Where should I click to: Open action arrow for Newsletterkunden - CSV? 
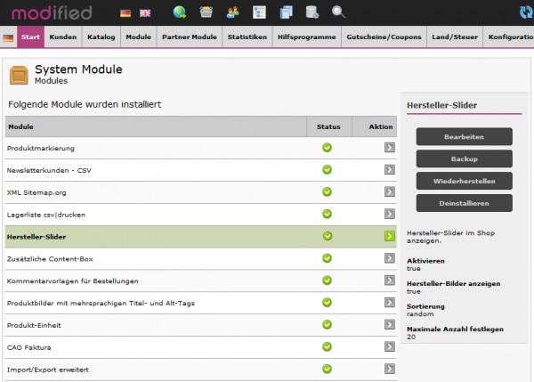[389, 169]
